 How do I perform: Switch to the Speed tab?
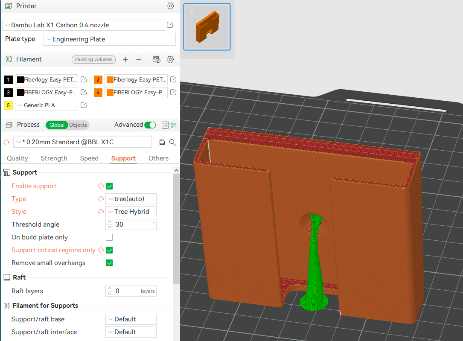pyautogui.click(x=89, y=158)
